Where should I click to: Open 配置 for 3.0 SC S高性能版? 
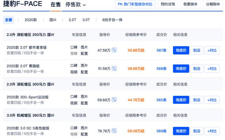[x=84, y=134]
